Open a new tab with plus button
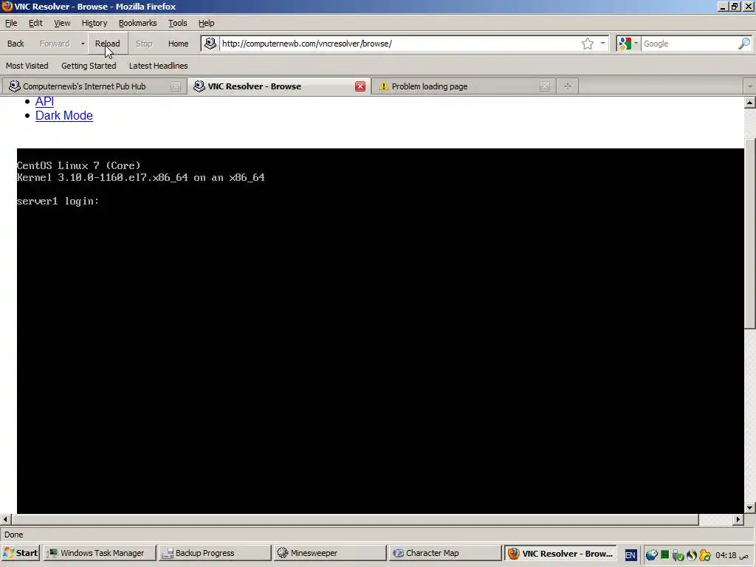The image size is (756, 567). pos(568,86)
